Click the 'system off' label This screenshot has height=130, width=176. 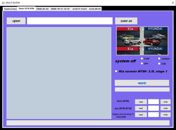click(x=125, y=61)
